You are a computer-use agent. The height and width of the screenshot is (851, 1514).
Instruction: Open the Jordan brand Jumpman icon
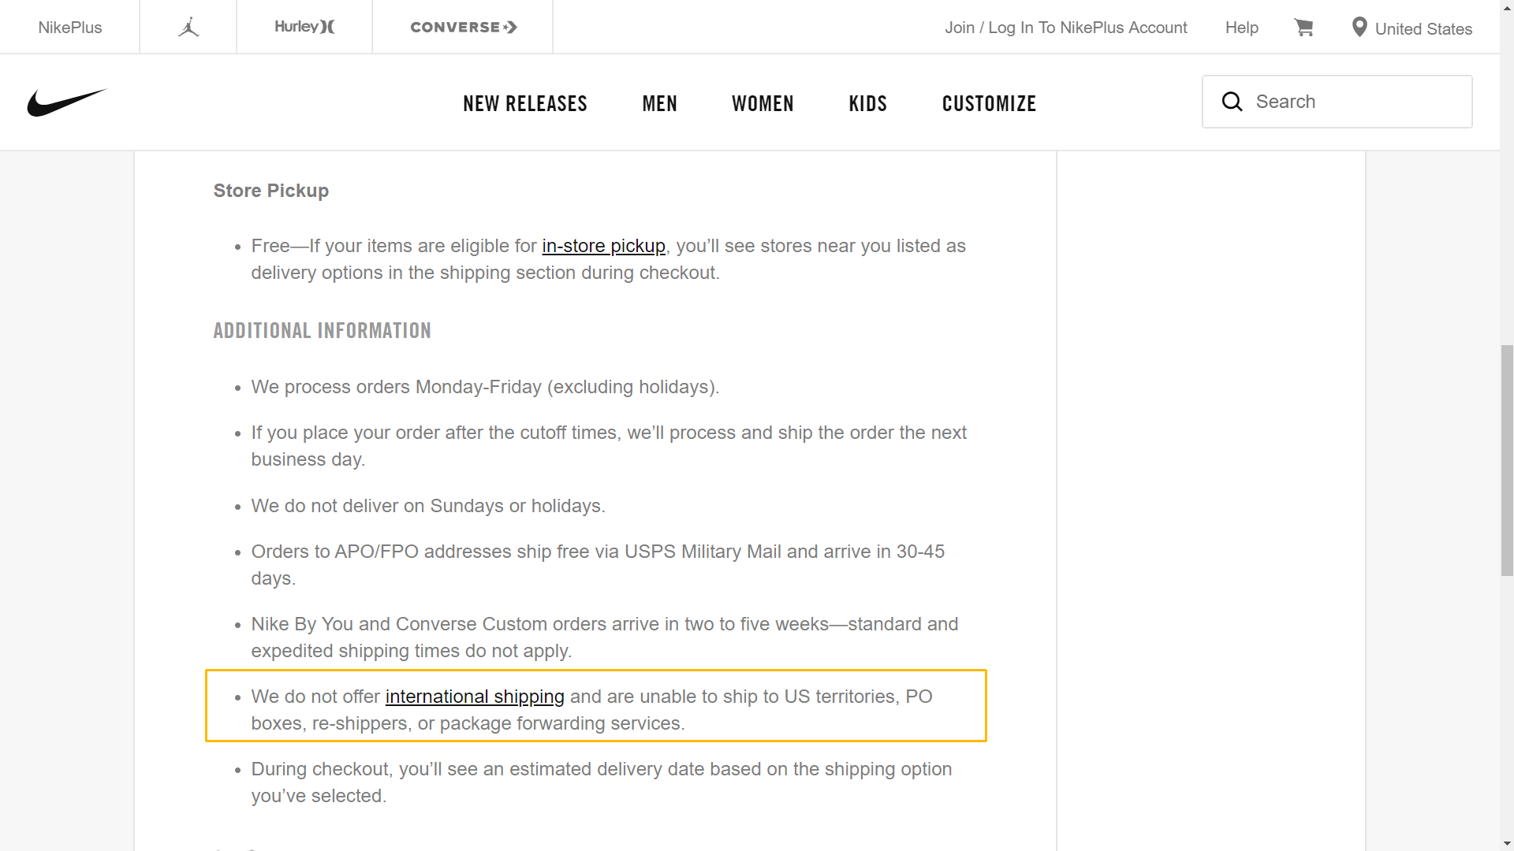[188, 27]
